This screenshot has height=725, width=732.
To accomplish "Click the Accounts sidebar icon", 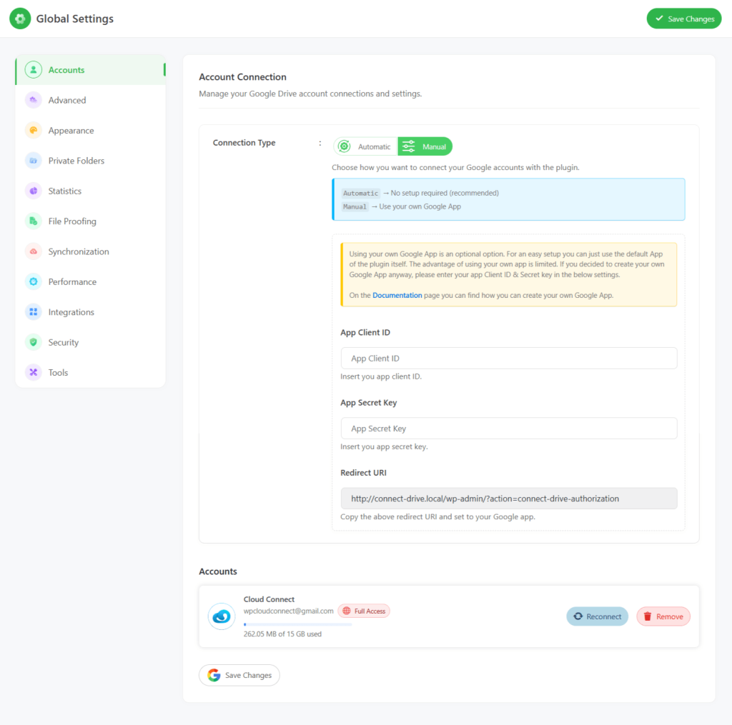I will coord(34,70).
